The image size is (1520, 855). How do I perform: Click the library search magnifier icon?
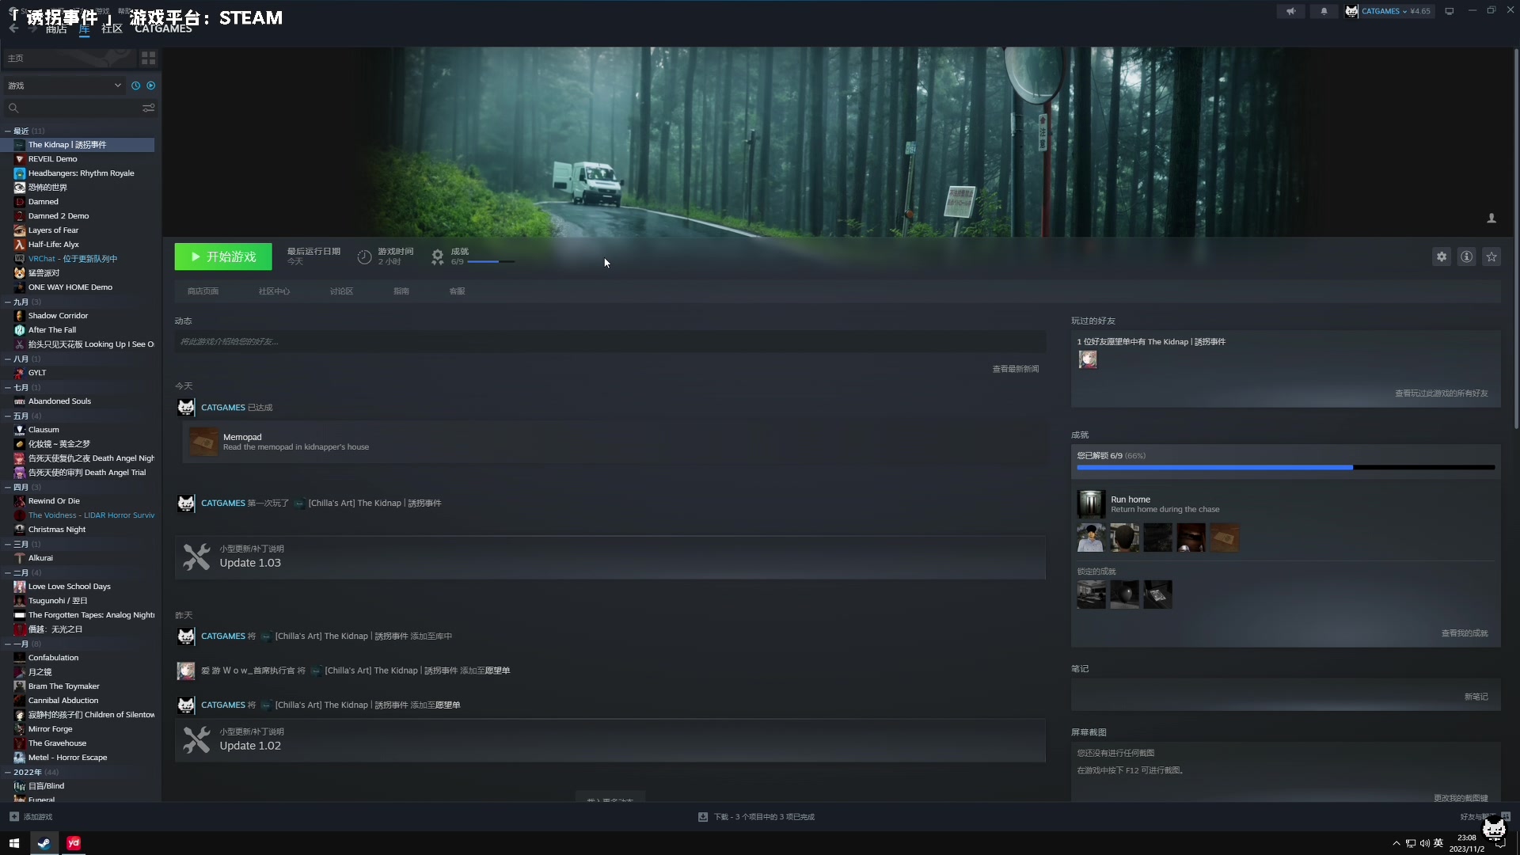coord(13,108)
